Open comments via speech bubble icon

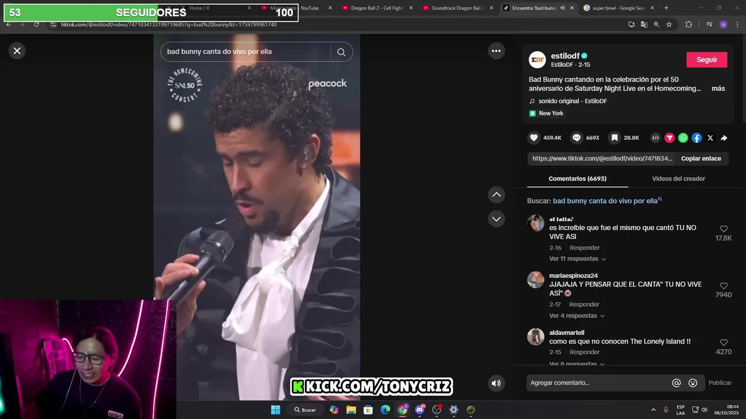tap(576, 138)
